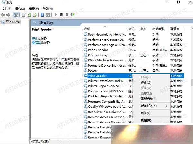The image size is (193, 144).
Task: Click the Pause service toolbar icon
Action: click(x=67, y=15)
